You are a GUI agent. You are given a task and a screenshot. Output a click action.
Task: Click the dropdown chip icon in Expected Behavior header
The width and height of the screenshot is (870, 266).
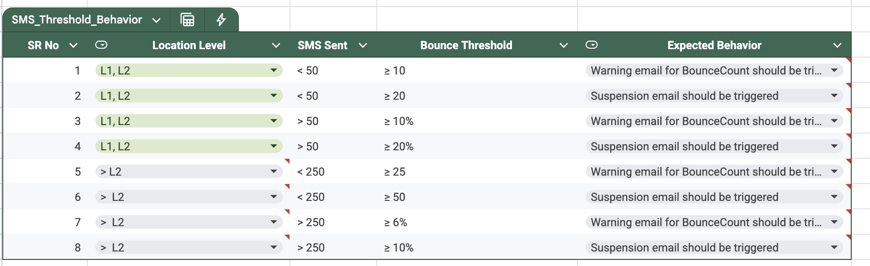point(592,45)
